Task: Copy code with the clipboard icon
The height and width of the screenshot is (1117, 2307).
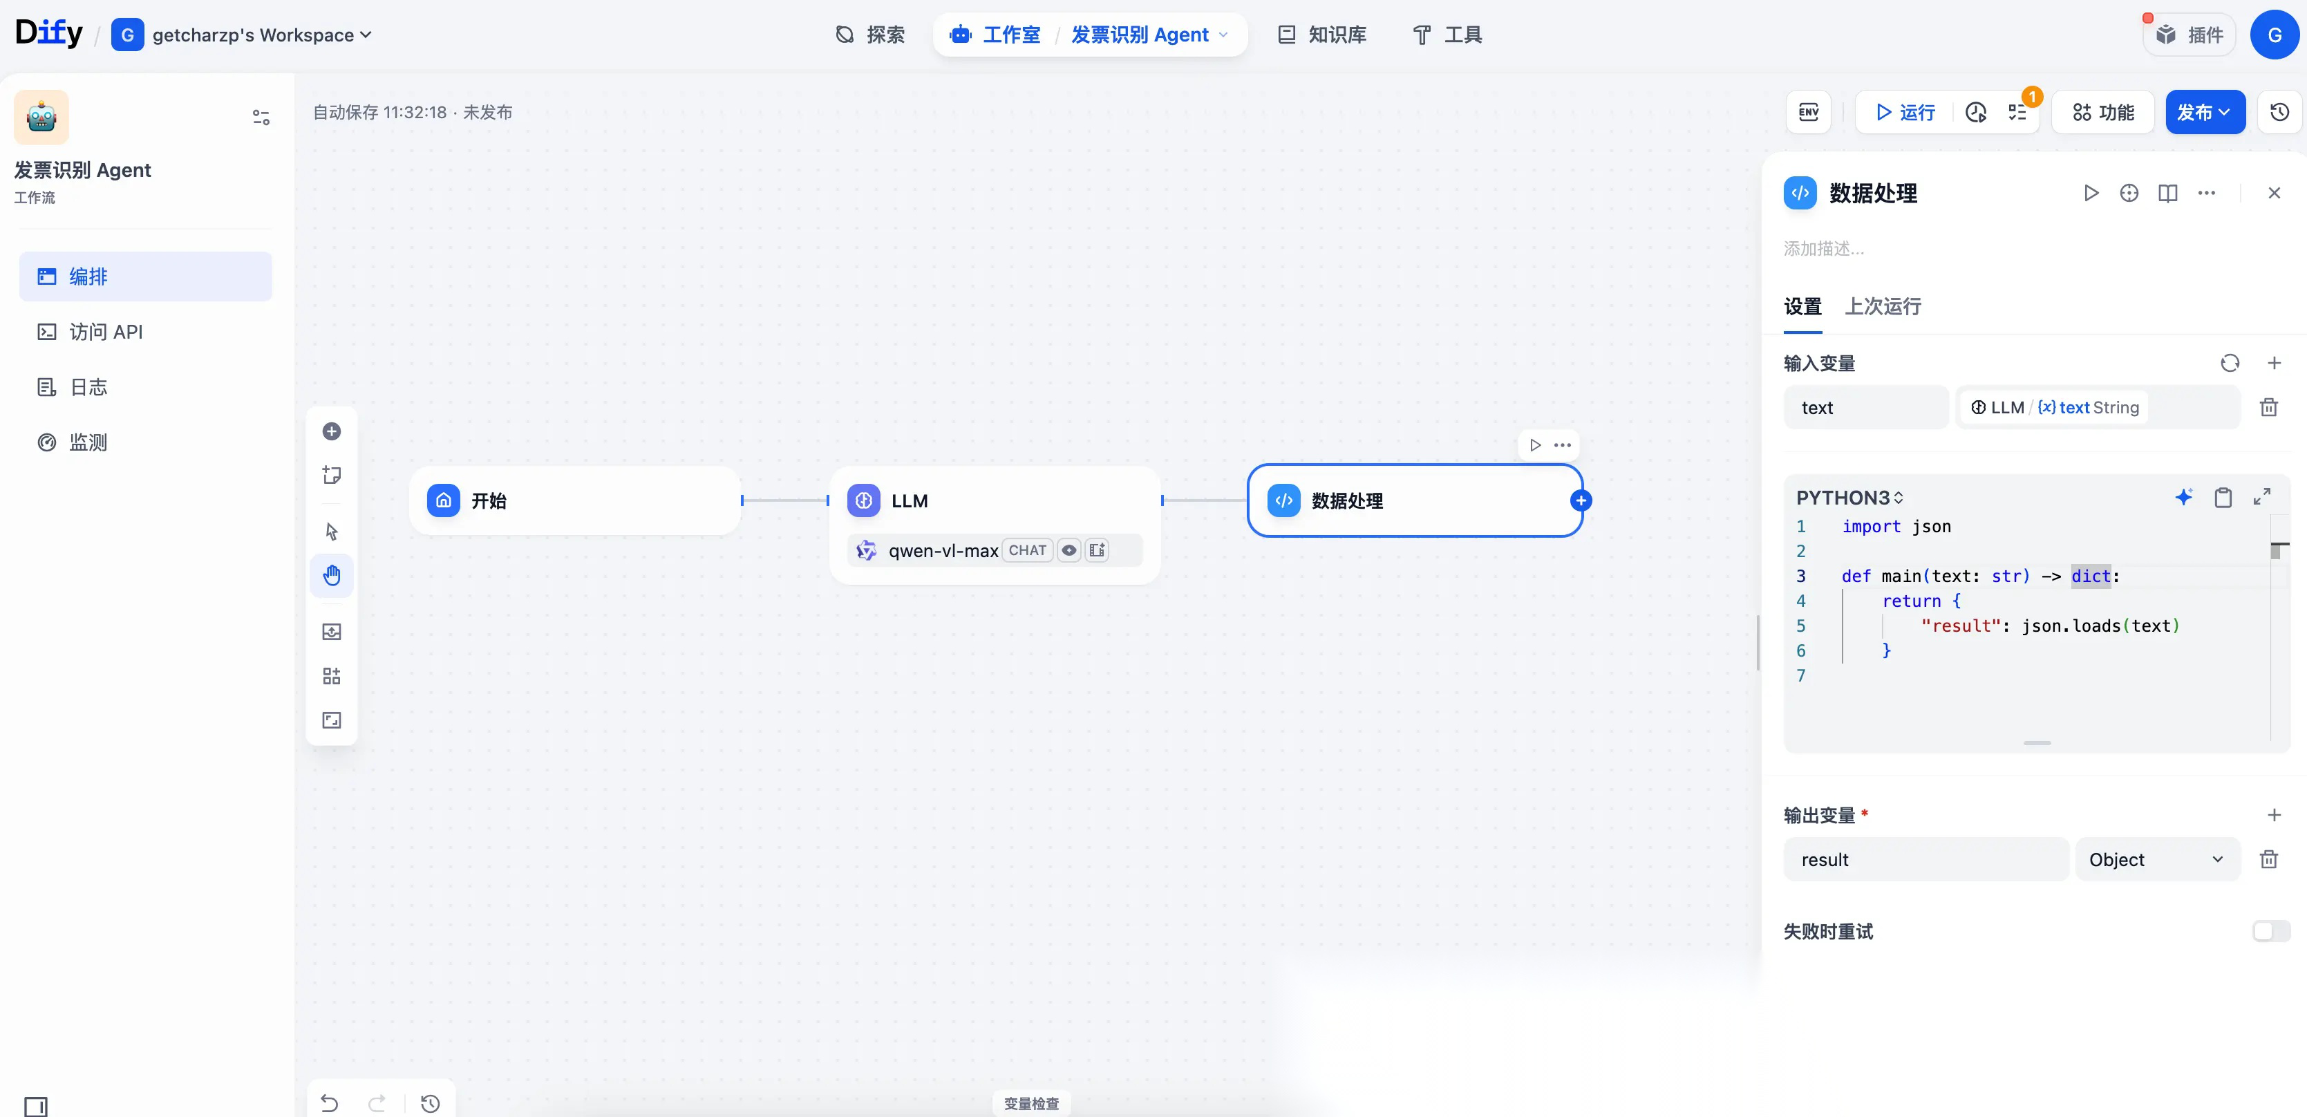Action: tap(2223, 497)
